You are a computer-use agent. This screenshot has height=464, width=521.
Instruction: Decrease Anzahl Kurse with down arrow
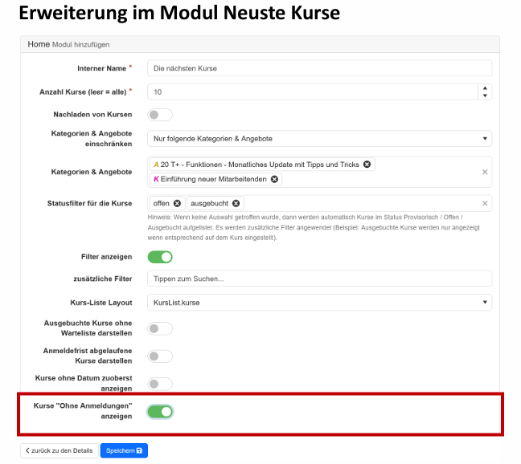click(x=485, y=96)
